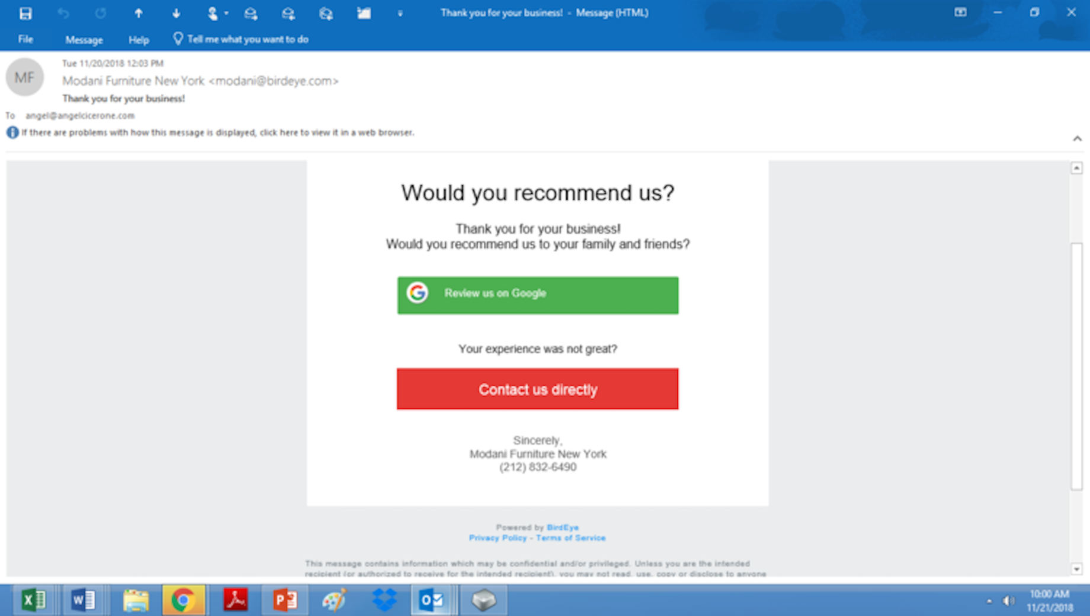1090x616 pixels.
Task: Open File Explorer from the taskbar
Action: [136, 600]
